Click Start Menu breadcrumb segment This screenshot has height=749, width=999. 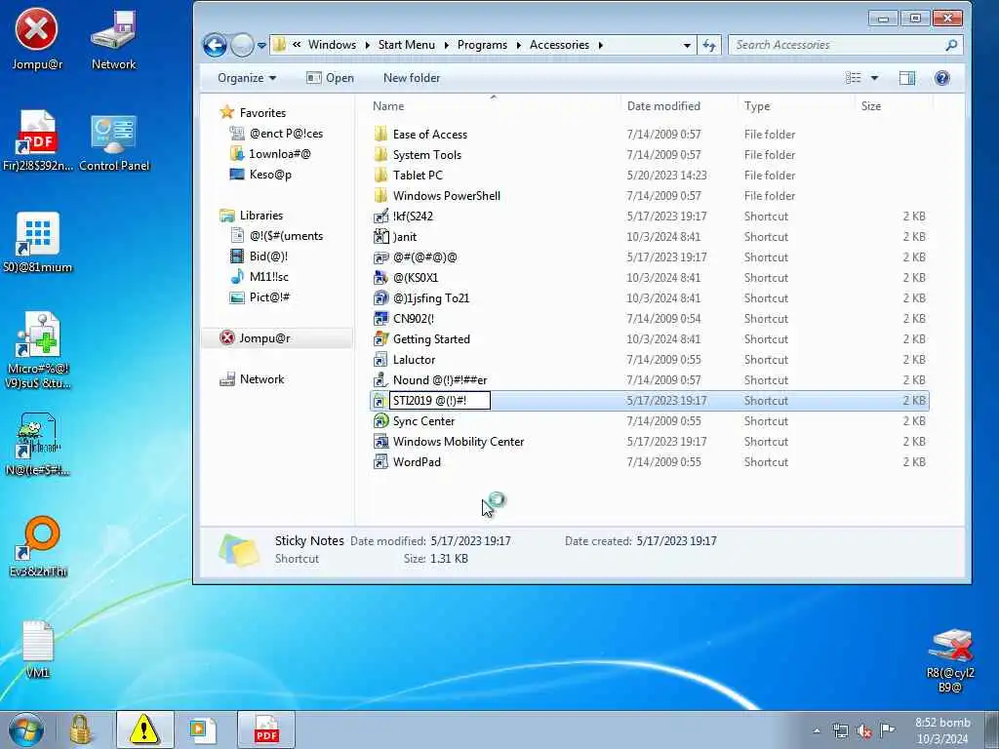pyautogui.click(x=407, y=45)
